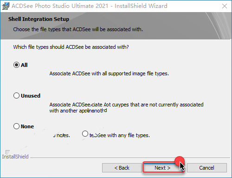Choose the Unused radio option
Image resolution: width=232 pixels, height=178 pixels.
pos(16,96)
